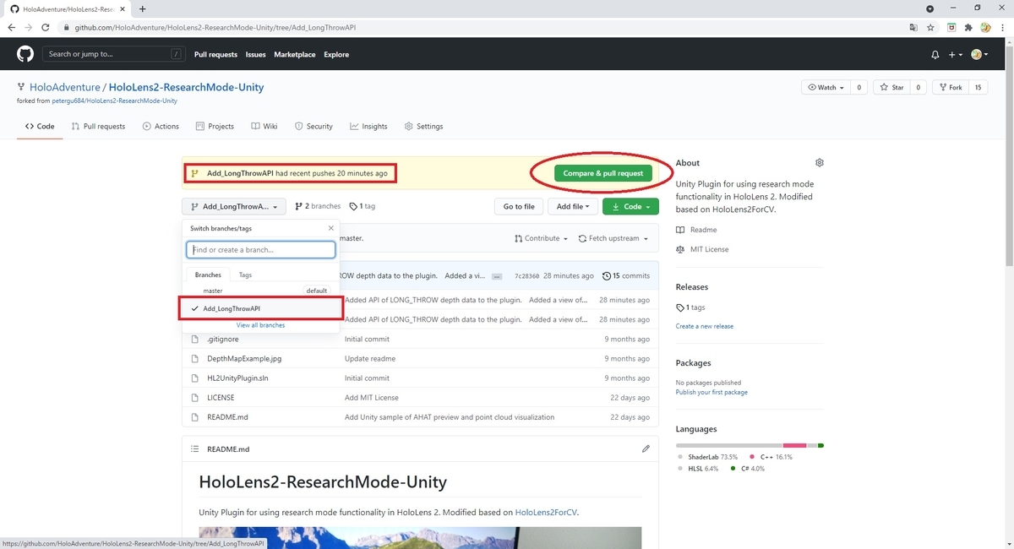
Task: Close the Switch branches/tags popup
Action: click(x=330, y=228)
